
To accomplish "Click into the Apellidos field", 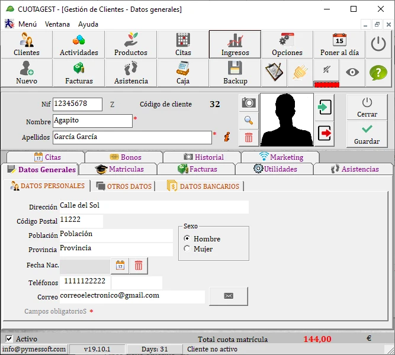I will (x=132, y=137).
